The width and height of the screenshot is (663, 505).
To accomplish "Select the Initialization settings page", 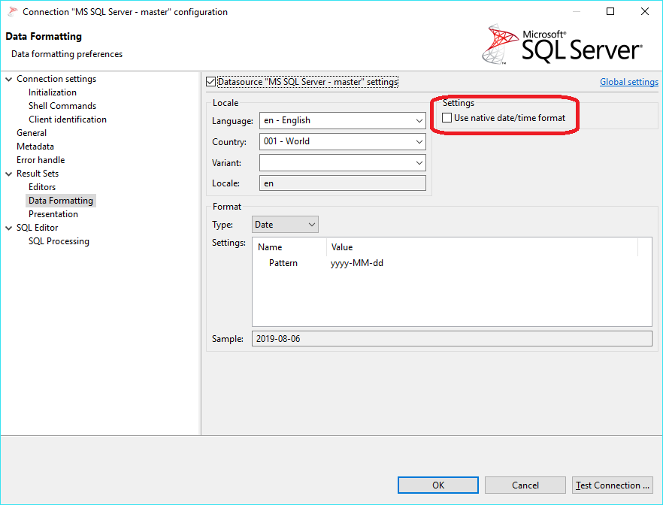I will tap(52, 92).
